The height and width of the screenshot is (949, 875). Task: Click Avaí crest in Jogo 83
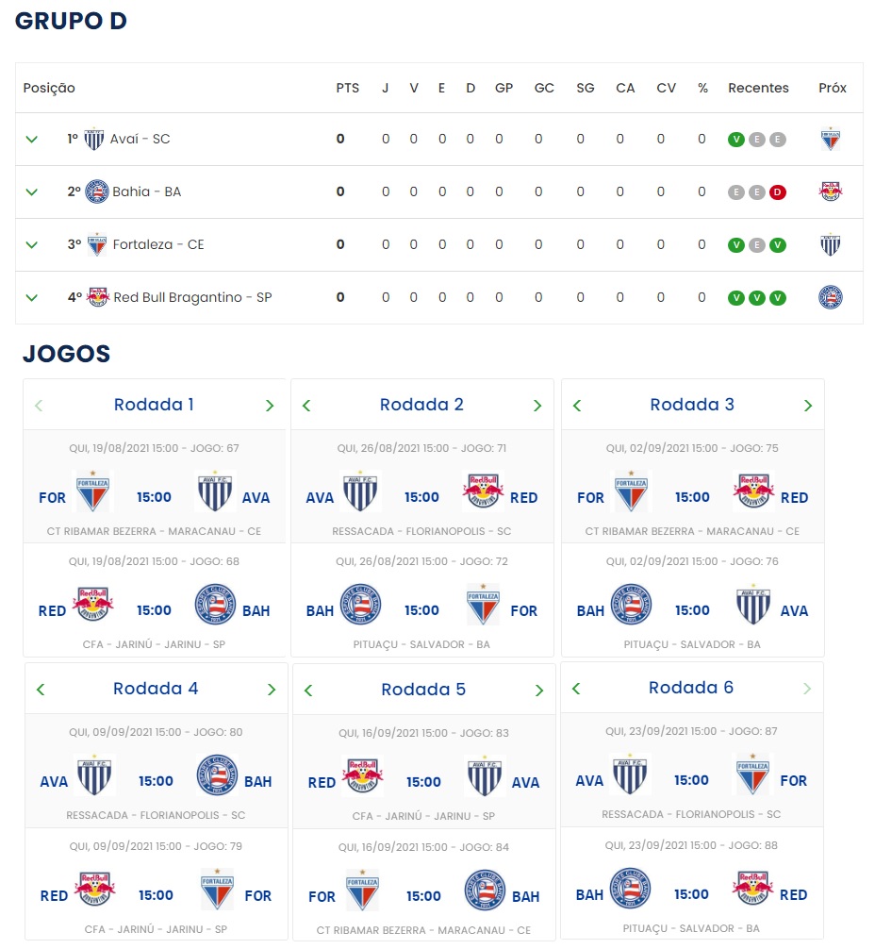(x=484, y=776)
